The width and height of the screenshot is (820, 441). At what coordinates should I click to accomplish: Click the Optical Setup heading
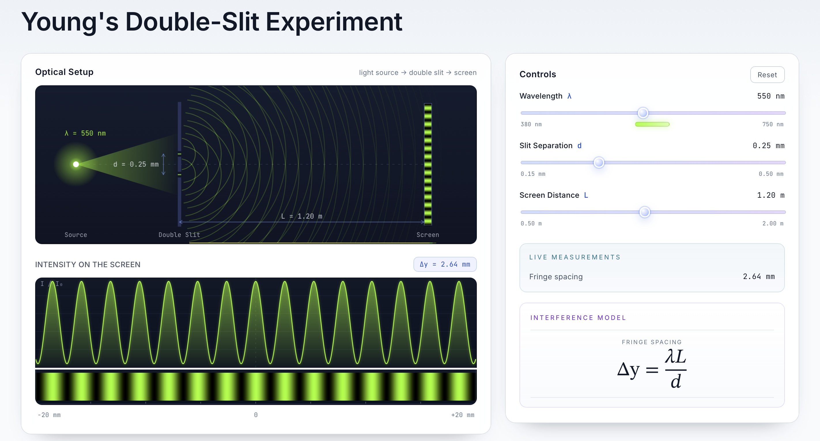coord(64,72)
